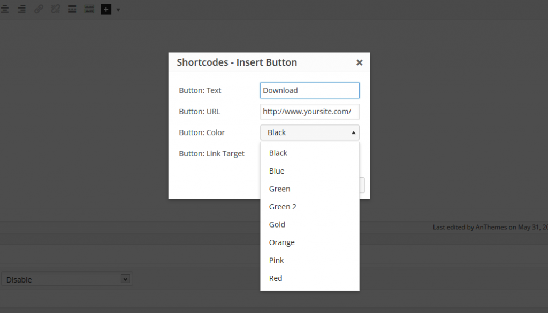Select Red at the bottom of the list

point(275,278)
